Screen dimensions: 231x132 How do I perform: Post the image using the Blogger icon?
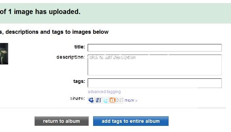coord(112,100)
